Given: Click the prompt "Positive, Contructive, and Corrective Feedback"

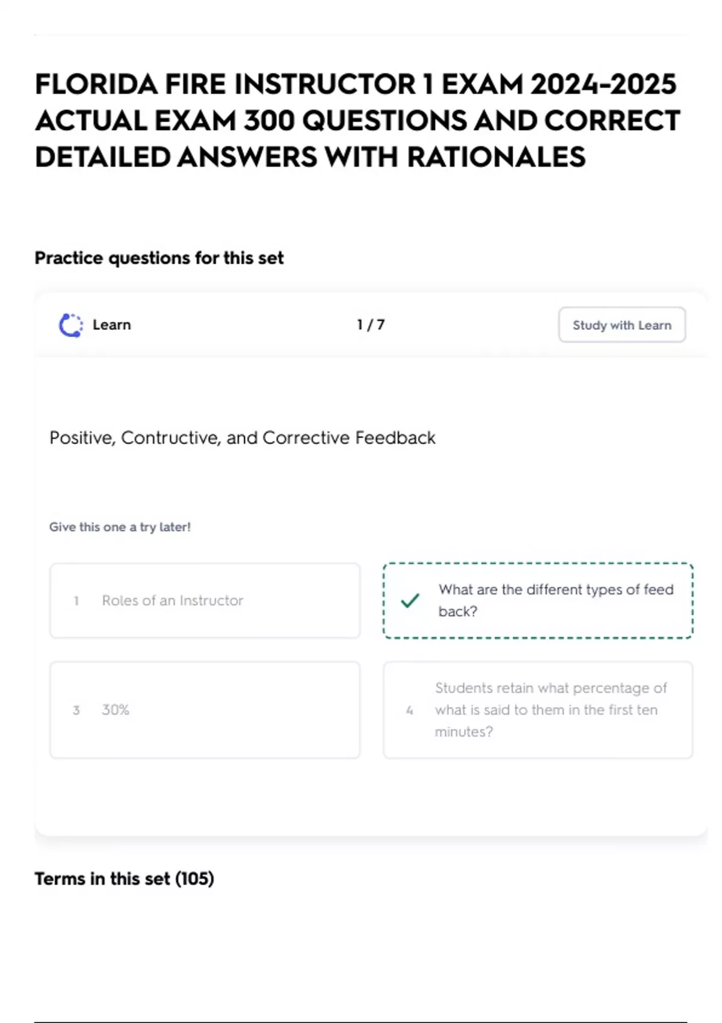Looking at the screenshot, I should coord(242,437).
